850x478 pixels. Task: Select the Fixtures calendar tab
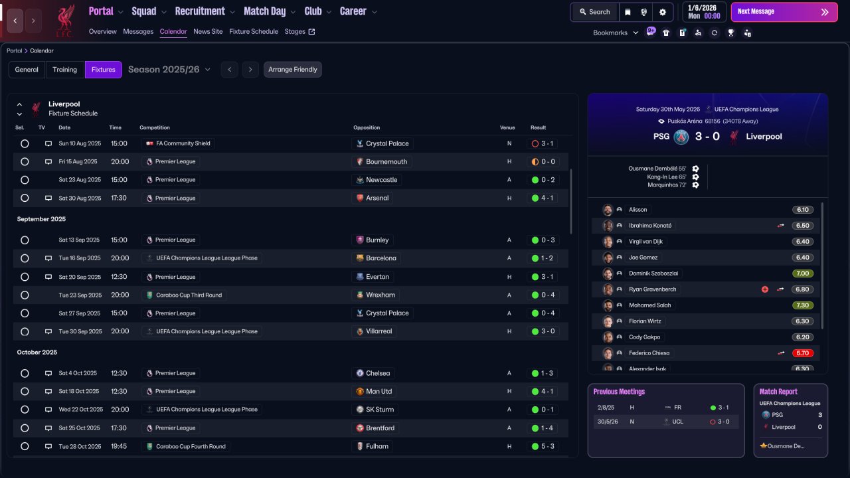104,70
